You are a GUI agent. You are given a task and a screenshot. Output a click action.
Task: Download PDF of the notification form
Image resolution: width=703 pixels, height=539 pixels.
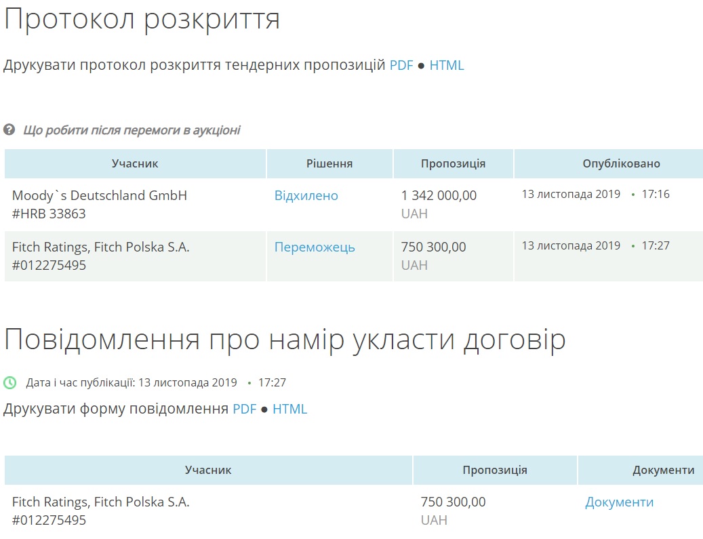click(x=245, y=410)
